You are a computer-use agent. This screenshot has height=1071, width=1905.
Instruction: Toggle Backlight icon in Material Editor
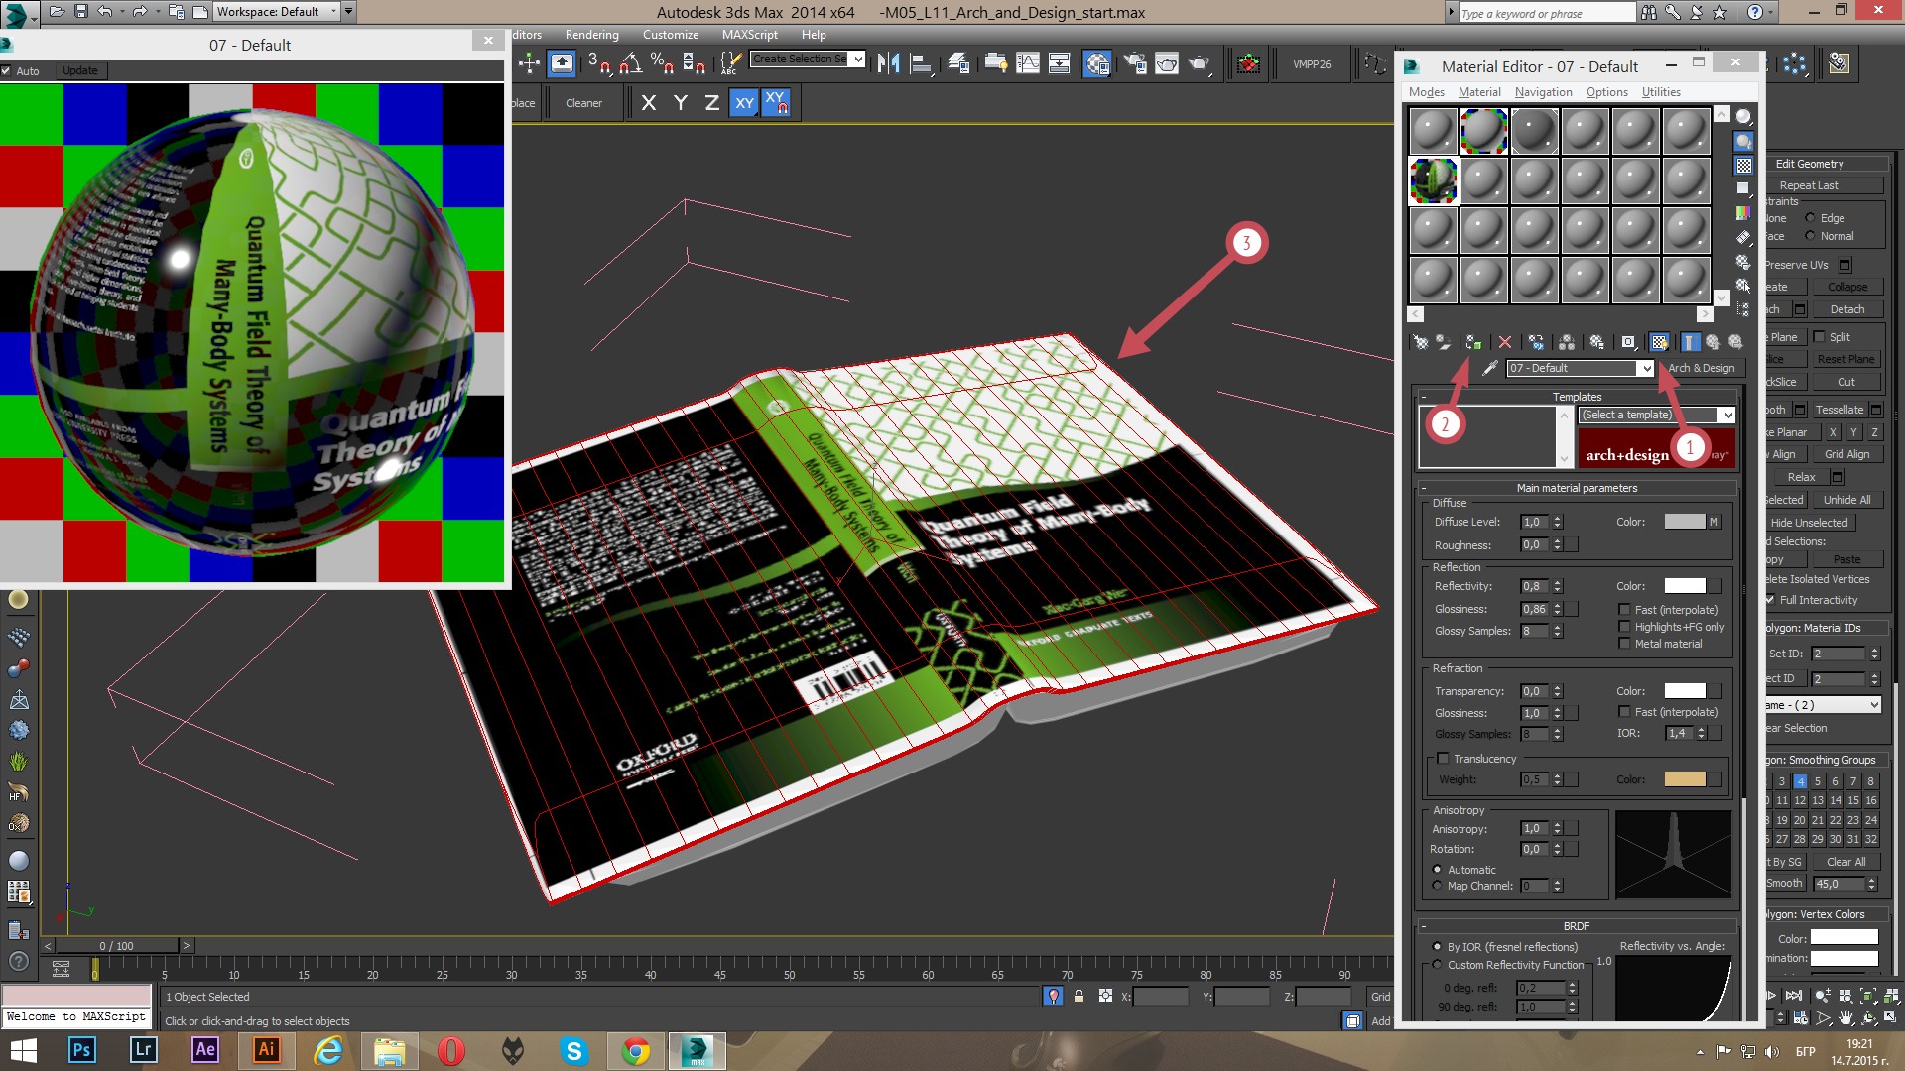click(x=1743, y=141)
